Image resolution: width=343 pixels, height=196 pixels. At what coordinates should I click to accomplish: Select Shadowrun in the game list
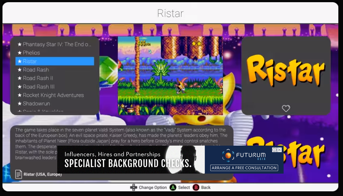point(54,104)
